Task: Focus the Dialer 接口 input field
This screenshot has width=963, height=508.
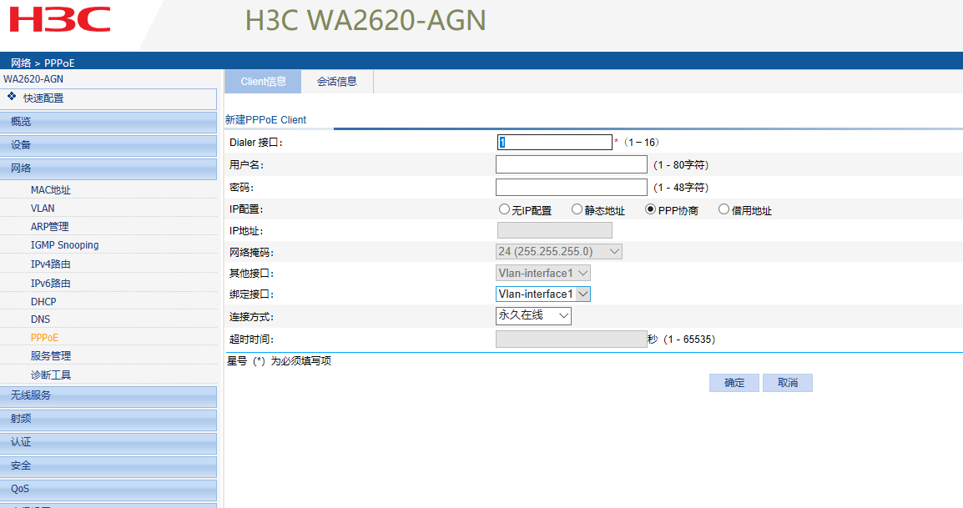Action: (555, 143)
